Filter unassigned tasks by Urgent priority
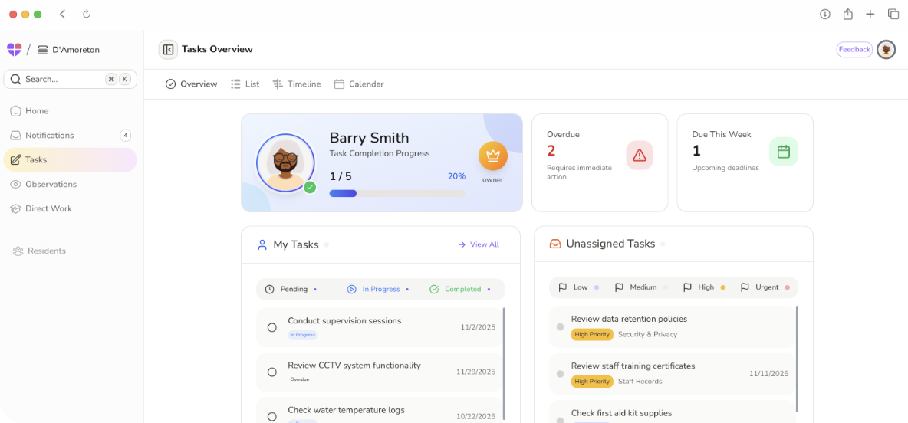This screenshot has width=908, height=423. point(764,287)
